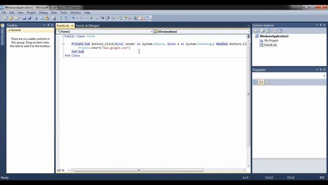This screenshot has height=185, width=328.
Task: Click the Paste toolbar icon
Action: coord(47,18)
